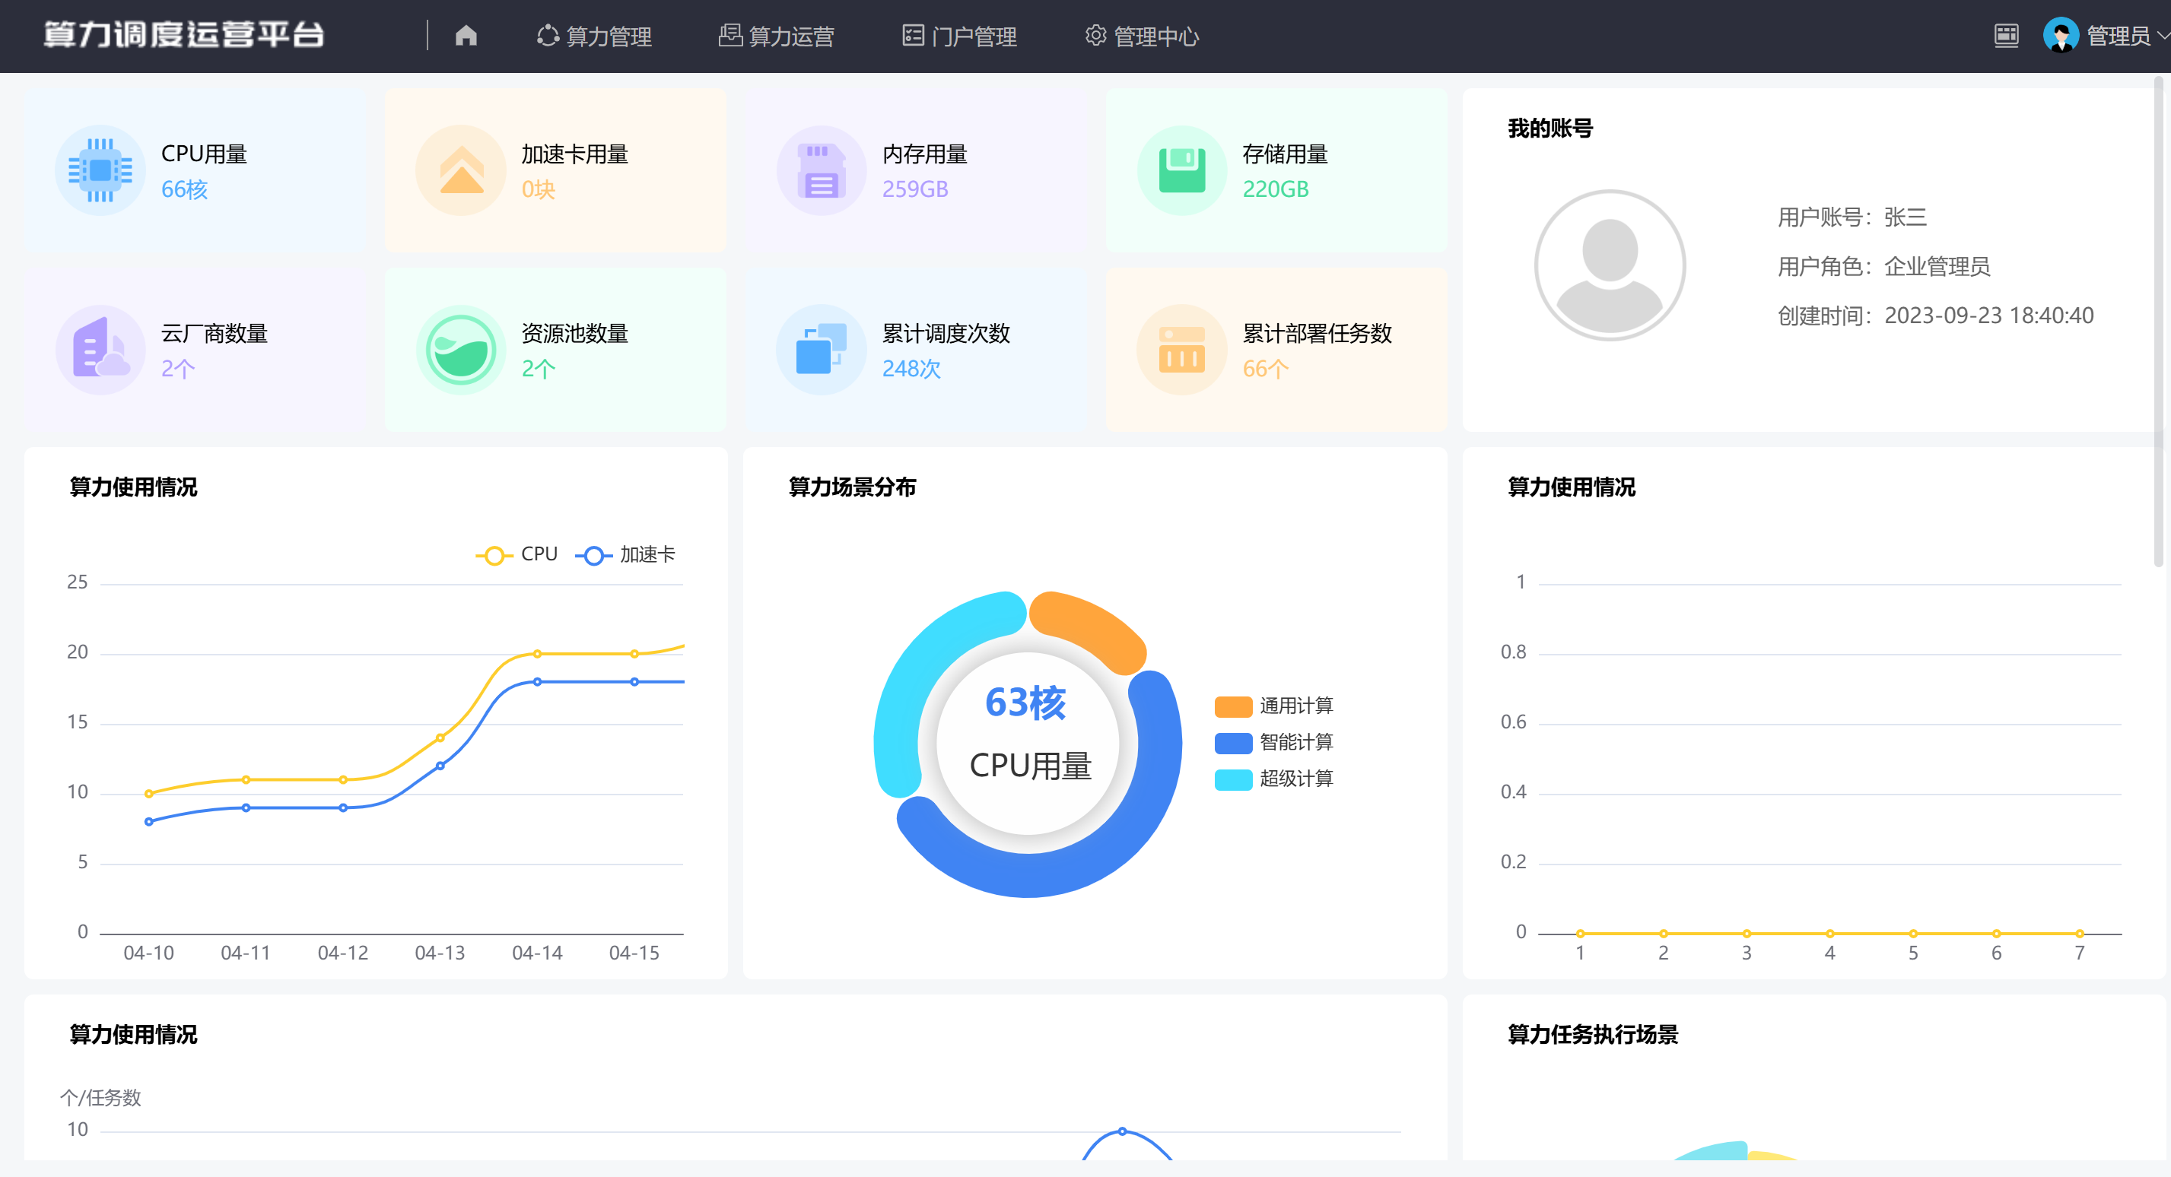Click the 加速卡用量 accelerator card icon

pyautogui.click(x=460, y=170)
